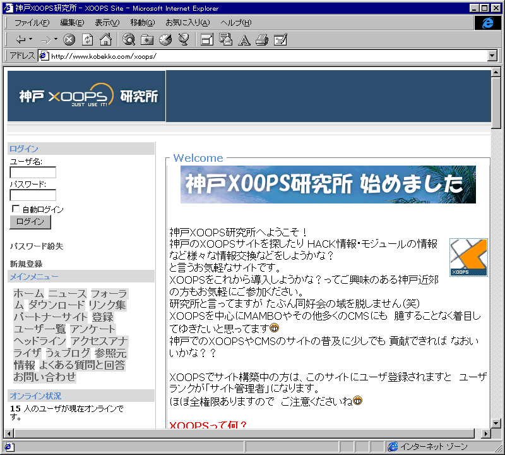Open the Mail toolbar icon
The height and width of the screenshot is (455, 505).
(225, 40)
